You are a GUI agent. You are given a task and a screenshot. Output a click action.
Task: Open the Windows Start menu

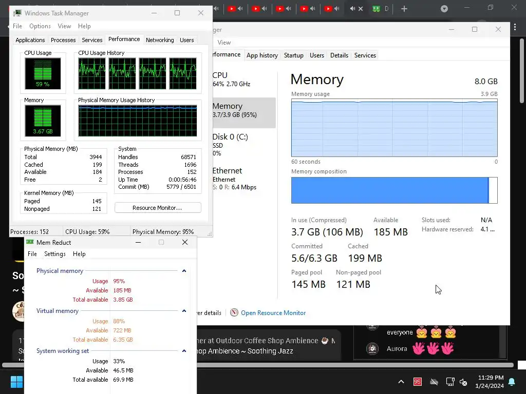coord(16,382)
